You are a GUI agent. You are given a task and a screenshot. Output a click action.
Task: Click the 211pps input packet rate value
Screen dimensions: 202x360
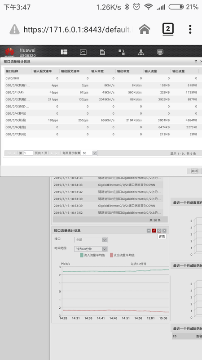point(53,99)
